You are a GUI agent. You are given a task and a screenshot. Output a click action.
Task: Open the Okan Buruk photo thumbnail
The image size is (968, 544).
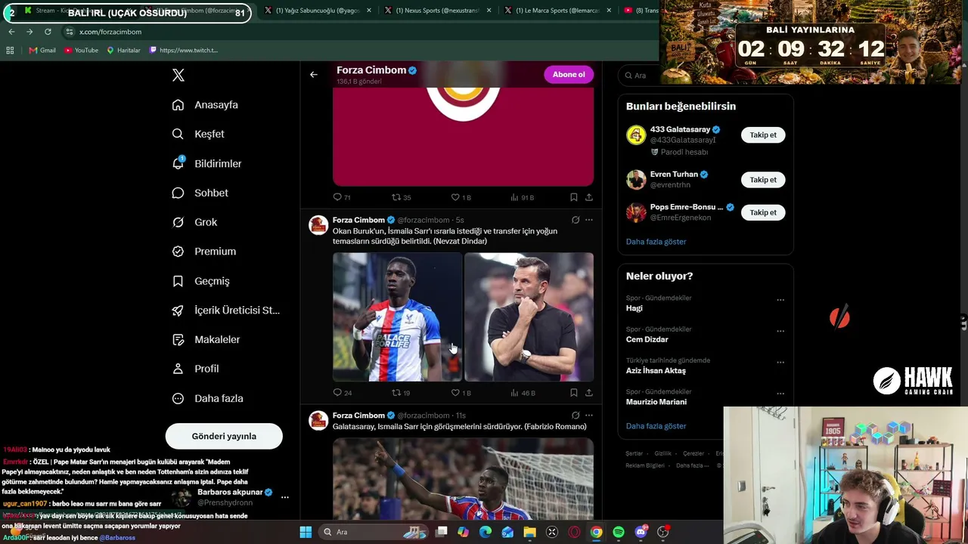click(x=529, y=317)
